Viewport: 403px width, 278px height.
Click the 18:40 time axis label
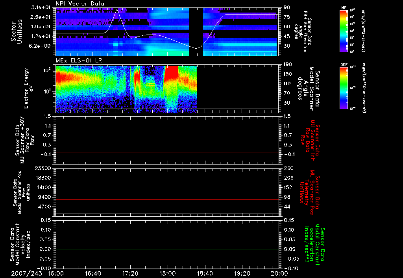[205, 273]
